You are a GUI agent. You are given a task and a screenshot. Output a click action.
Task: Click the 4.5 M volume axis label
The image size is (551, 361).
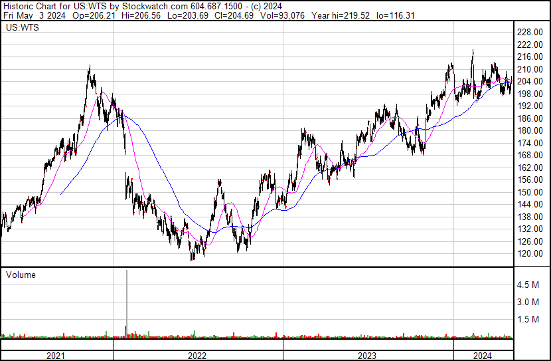528,285
